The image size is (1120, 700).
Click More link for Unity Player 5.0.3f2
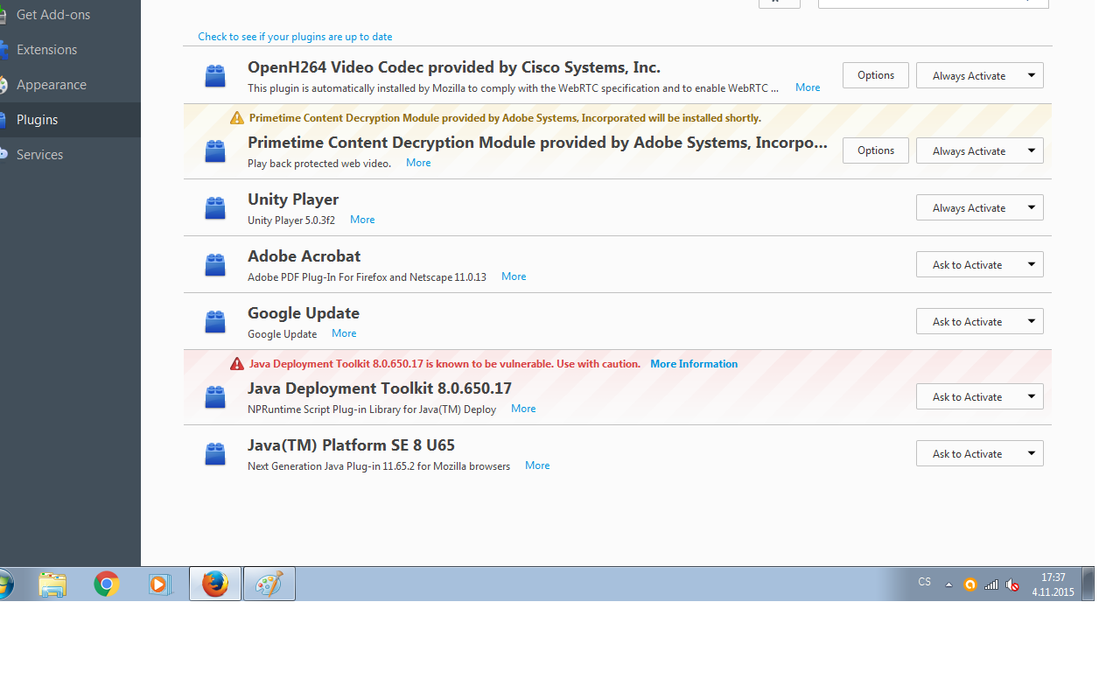[x=362, y=220]
